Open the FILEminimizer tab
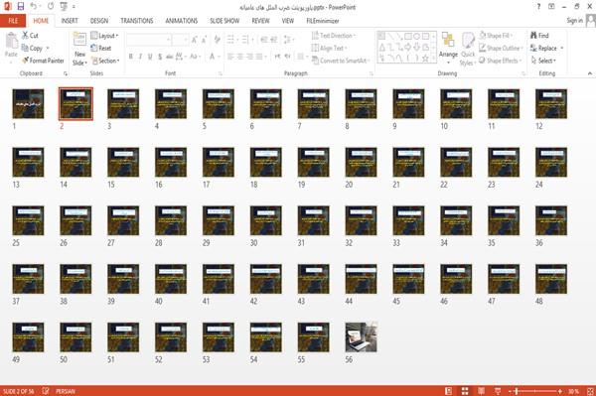 pos(322,21)
